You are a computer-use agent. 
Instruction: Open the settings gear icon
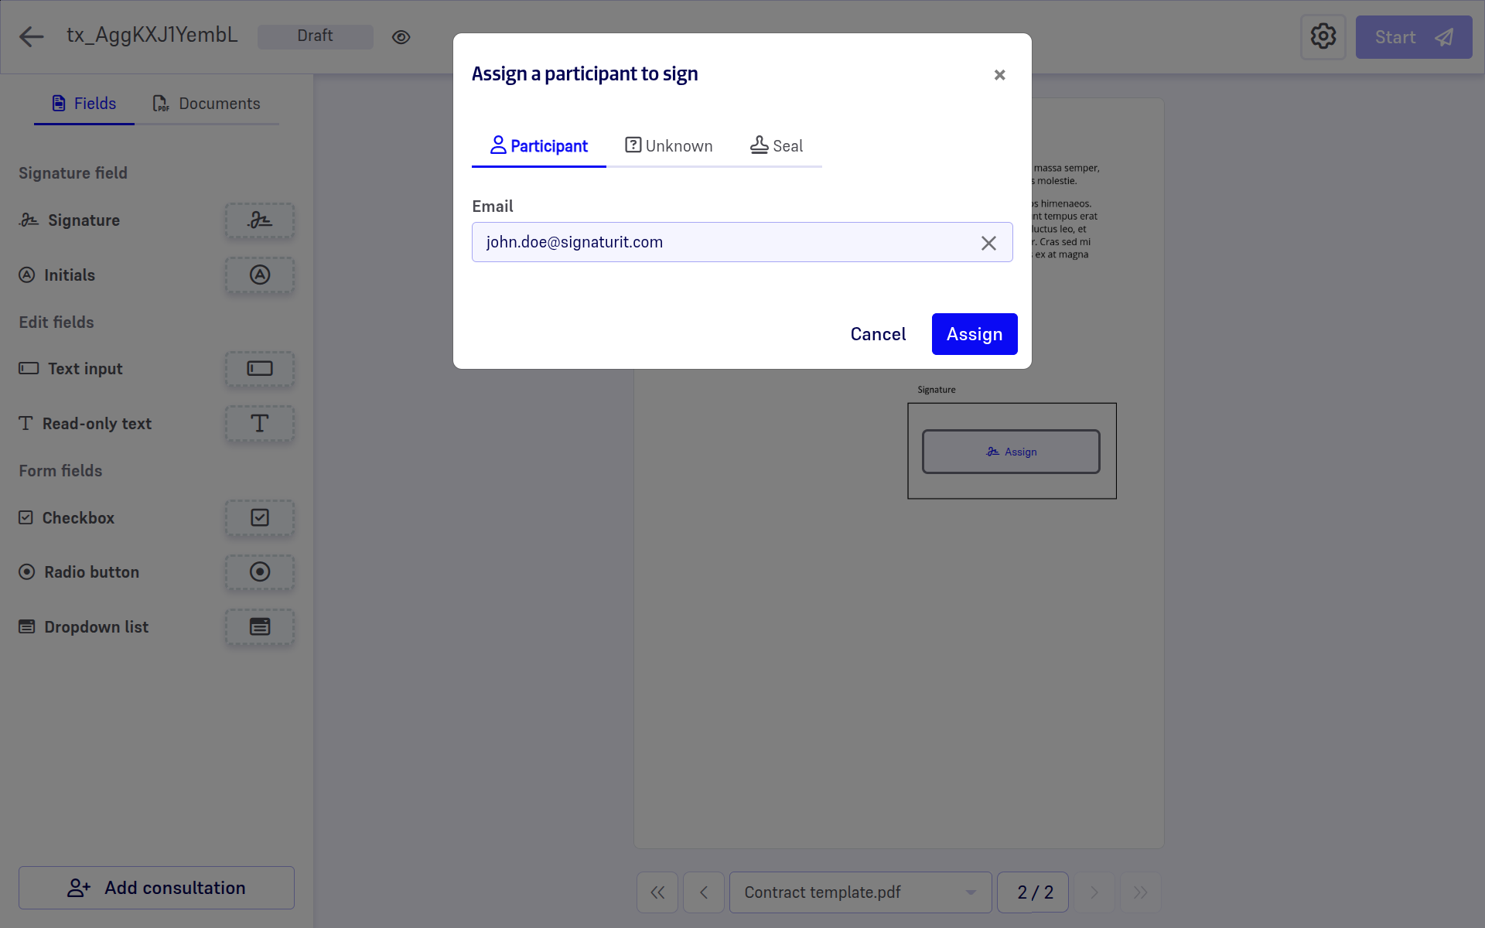(x=1323, y=36)
